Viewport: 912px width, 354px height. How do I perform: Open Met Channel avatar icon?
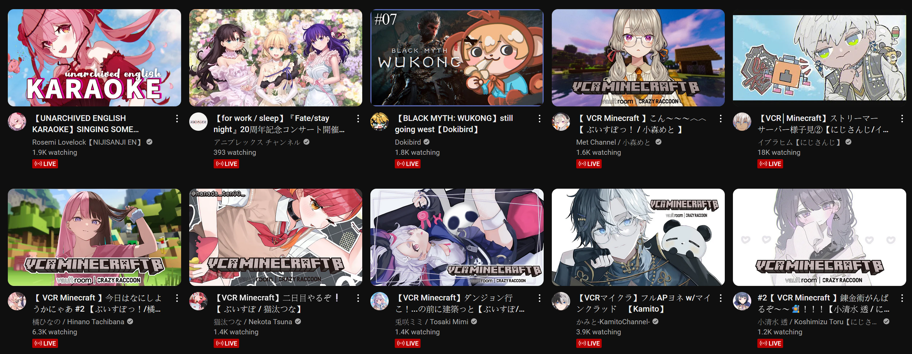click(561, 122)
